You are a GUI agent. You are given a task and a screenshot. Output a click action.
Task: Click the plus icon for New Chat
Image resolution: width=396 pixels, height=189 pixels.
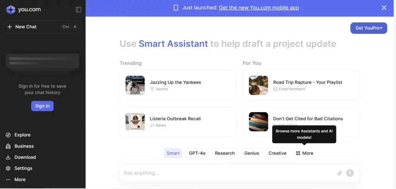pyautogui.click(x=10, y=27)
